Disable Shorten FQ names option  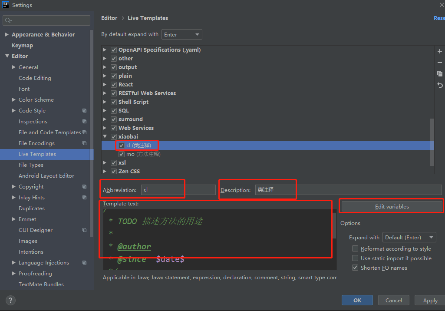[355, 268]
